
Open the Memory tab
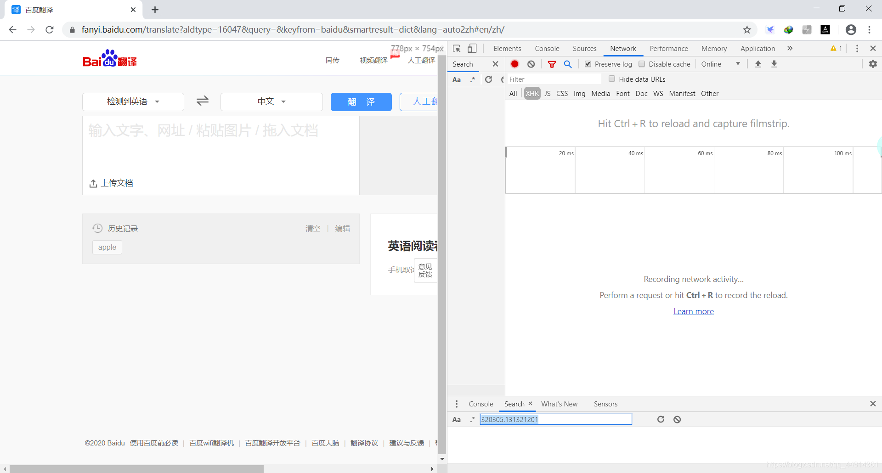(x=714, y=49)
